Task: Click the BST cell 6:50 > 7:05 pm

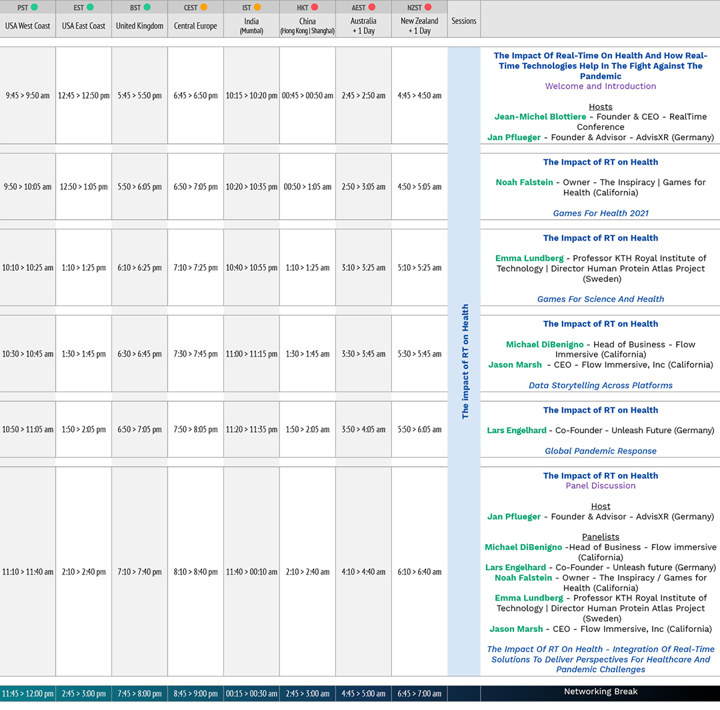Action: pos(139,429)
